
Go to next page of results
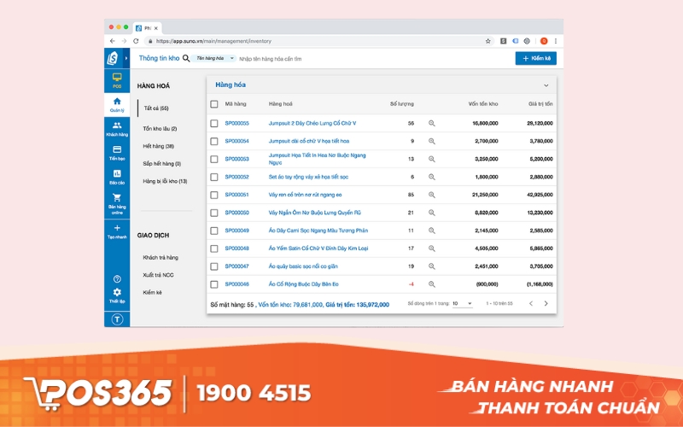(x=546, y=303)
